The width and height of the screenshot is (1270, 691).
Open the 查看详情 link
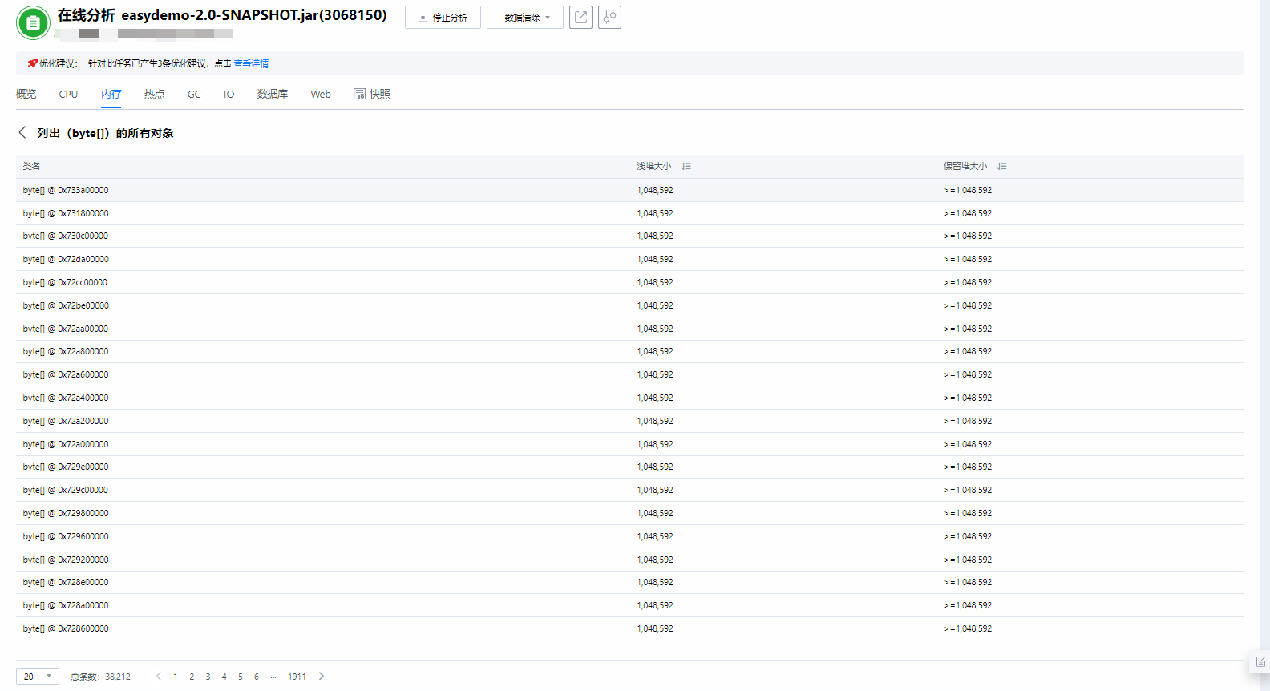(x=251, y=63)
